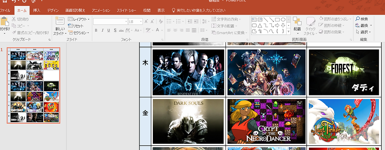Open Align Text (文字の配置) dropdown
Screen dimensions: 385x150
[224, 26]
